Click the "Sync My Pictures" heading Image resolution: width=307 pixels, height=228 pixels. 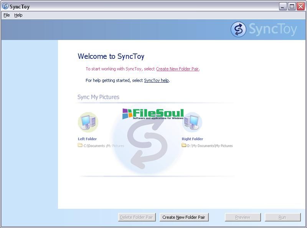click(98, 97)
